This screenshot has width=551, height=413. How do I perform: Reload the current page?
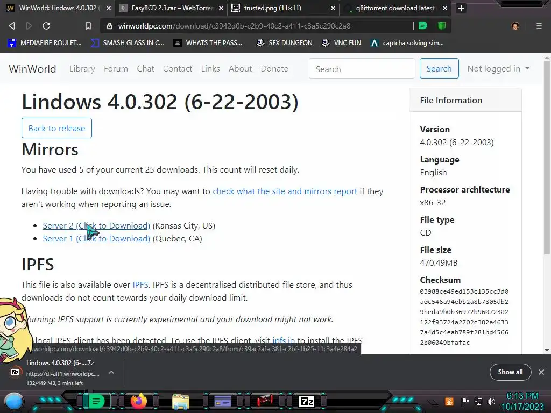[46, 26]
